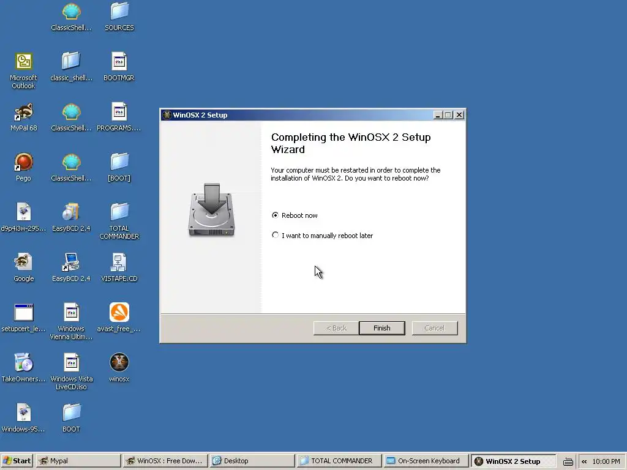Viewport: 627px width, 470px height.
Task: Select the TakeOwnership icon
Action: coord(24,368)
